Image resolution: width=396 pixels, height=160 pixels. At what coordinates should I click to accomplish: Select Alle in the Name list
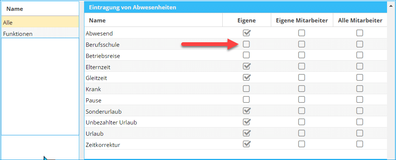[x=40, y=23]
